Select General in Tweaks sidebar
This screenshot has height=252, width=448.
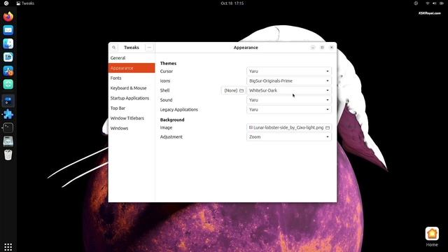point(132,58)
